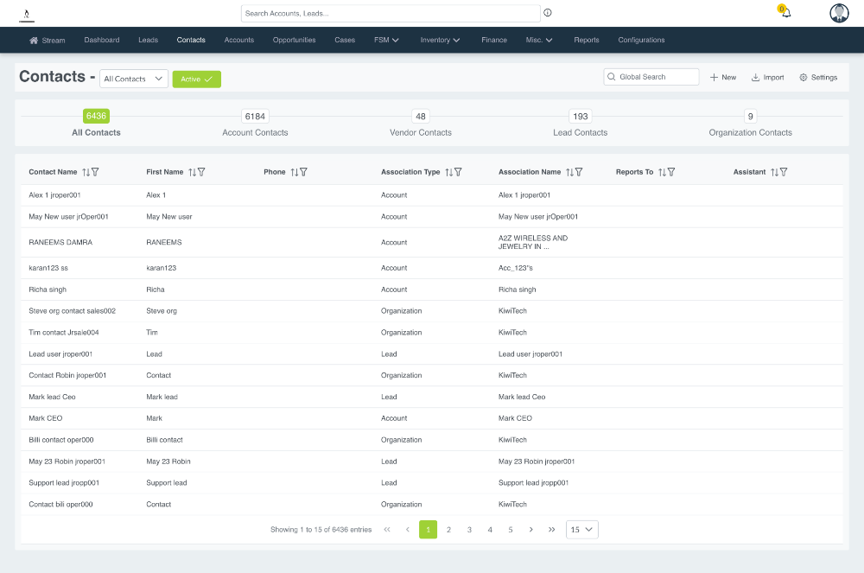Screen dimensions: 864x573
Task: Click the Contact Name filter funnel icon
Action: point(95,172)
